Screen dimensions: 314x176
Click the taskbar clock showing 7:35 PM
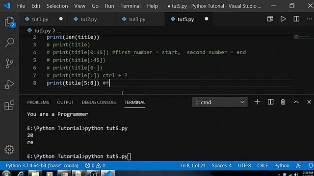308,173
